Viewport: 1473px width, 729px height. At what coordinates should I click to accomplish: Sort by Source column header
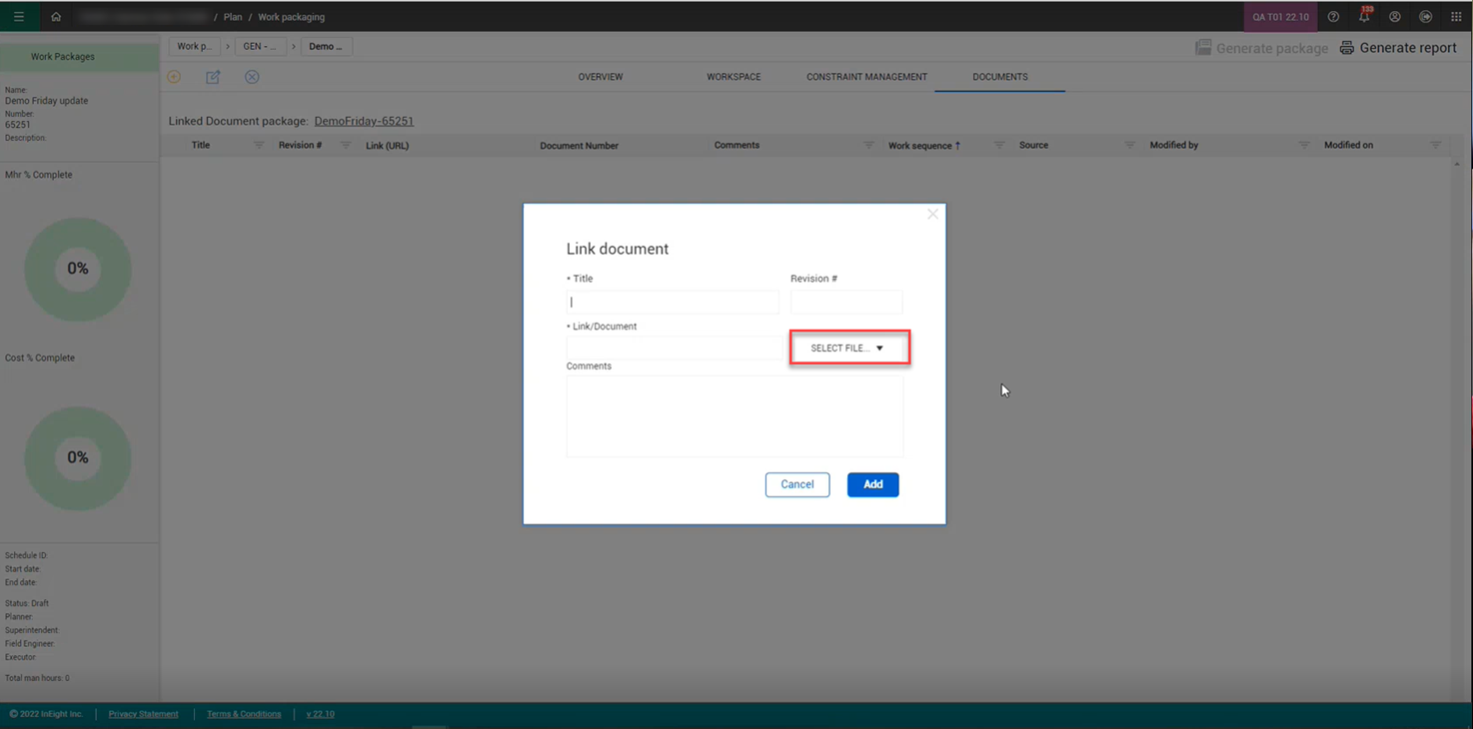tap(1033, 146)
